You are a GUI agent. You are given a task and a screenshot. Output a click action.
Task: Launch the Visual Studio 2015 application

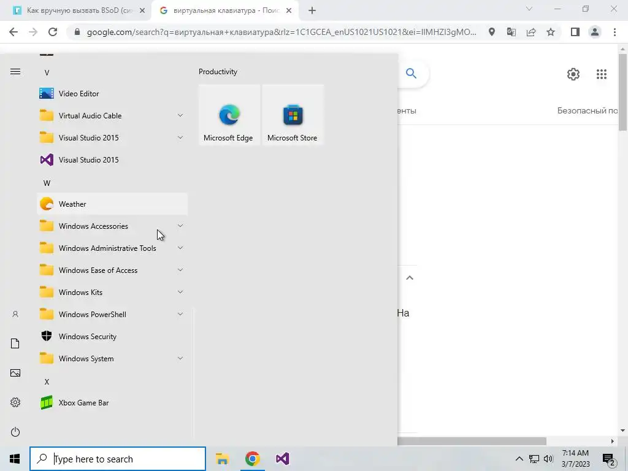(112, 160)
